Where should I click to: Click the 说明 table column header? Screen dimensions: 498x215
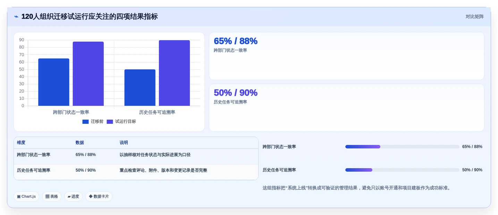124,143
